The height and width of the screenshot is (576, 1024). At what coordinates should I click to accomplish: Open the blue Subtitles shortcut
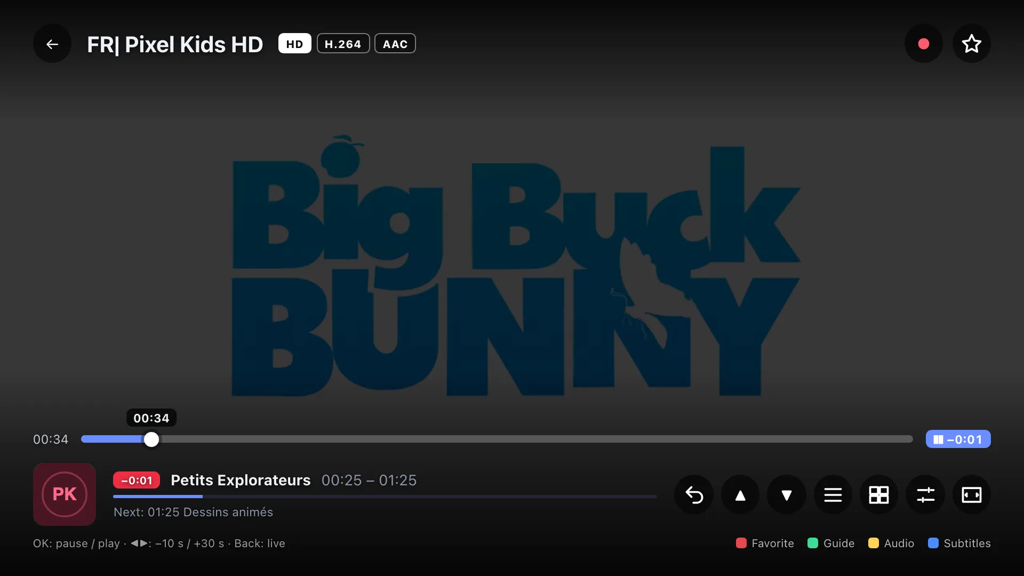[x=959, y=543]
